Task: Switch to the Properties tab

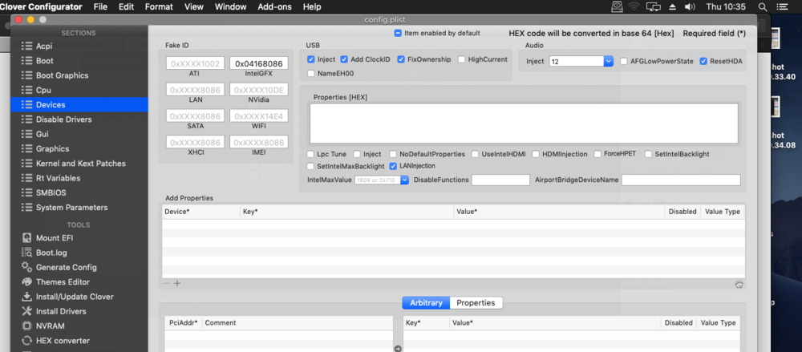Action: pos(476,303)
